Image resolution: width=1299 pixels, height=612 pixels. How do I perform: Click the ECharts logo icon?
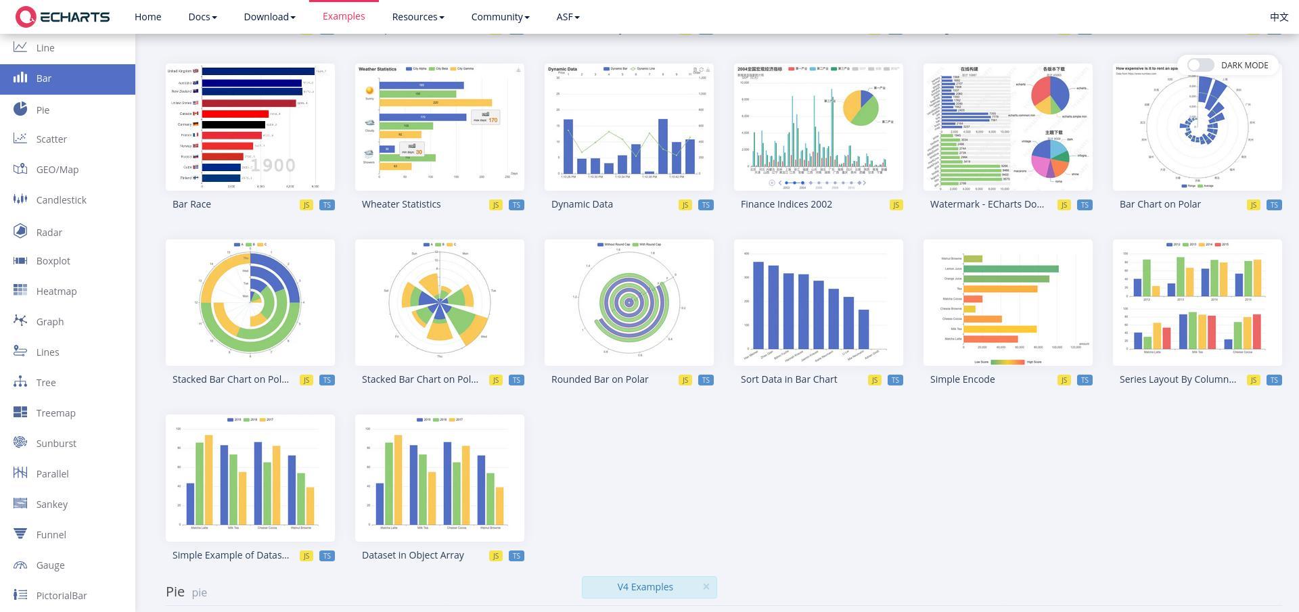[x=25, y=17]
